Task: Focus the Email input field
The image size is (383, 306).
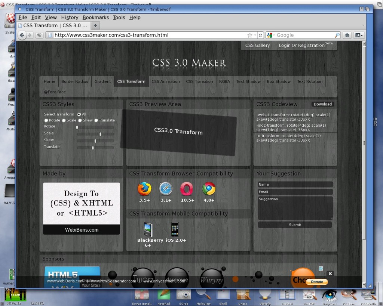Action: point(295,192)
